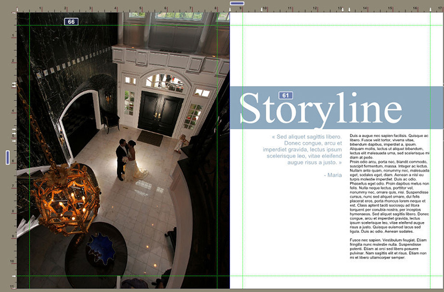Click the white guide arrows near 3 on left ruler
444x292 pixels.
pos(14,84)
